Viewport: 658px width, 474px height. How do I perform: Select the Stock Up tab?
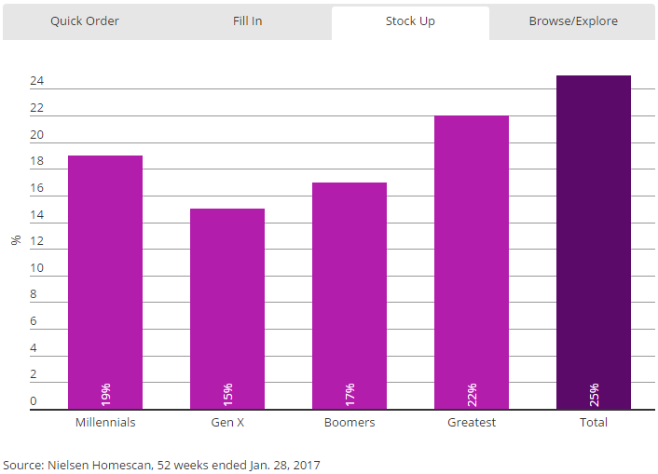pos(410,20)
